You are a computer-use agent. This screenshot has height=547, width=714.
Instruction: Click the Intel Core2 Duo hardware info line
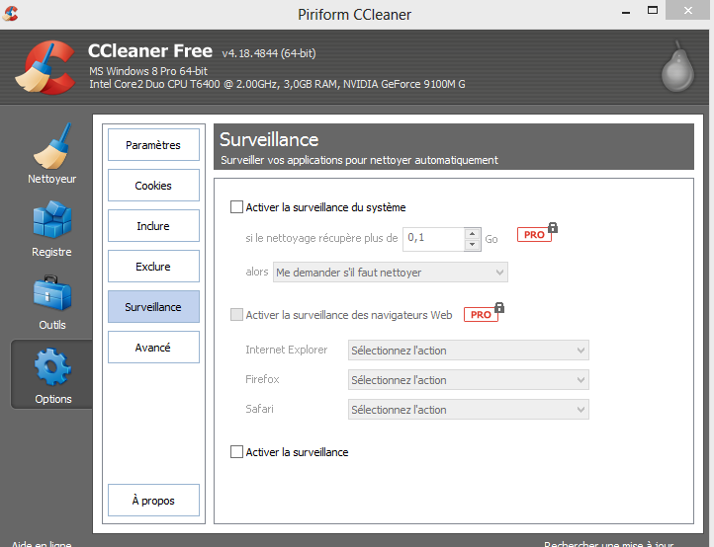click(277, 84)
